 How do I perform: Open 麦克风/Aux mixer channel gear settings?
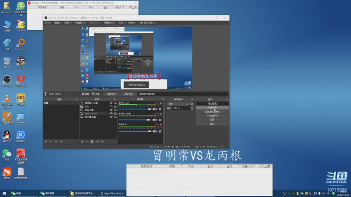[x=160, y=109]
